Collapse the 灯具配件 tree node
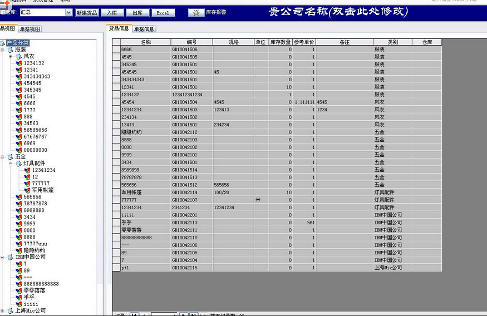Screen dimensions: 487x316 11,163
